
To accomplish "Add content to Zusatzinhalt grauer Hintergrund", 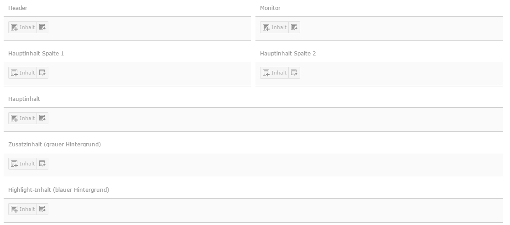I will click(23, 163).
